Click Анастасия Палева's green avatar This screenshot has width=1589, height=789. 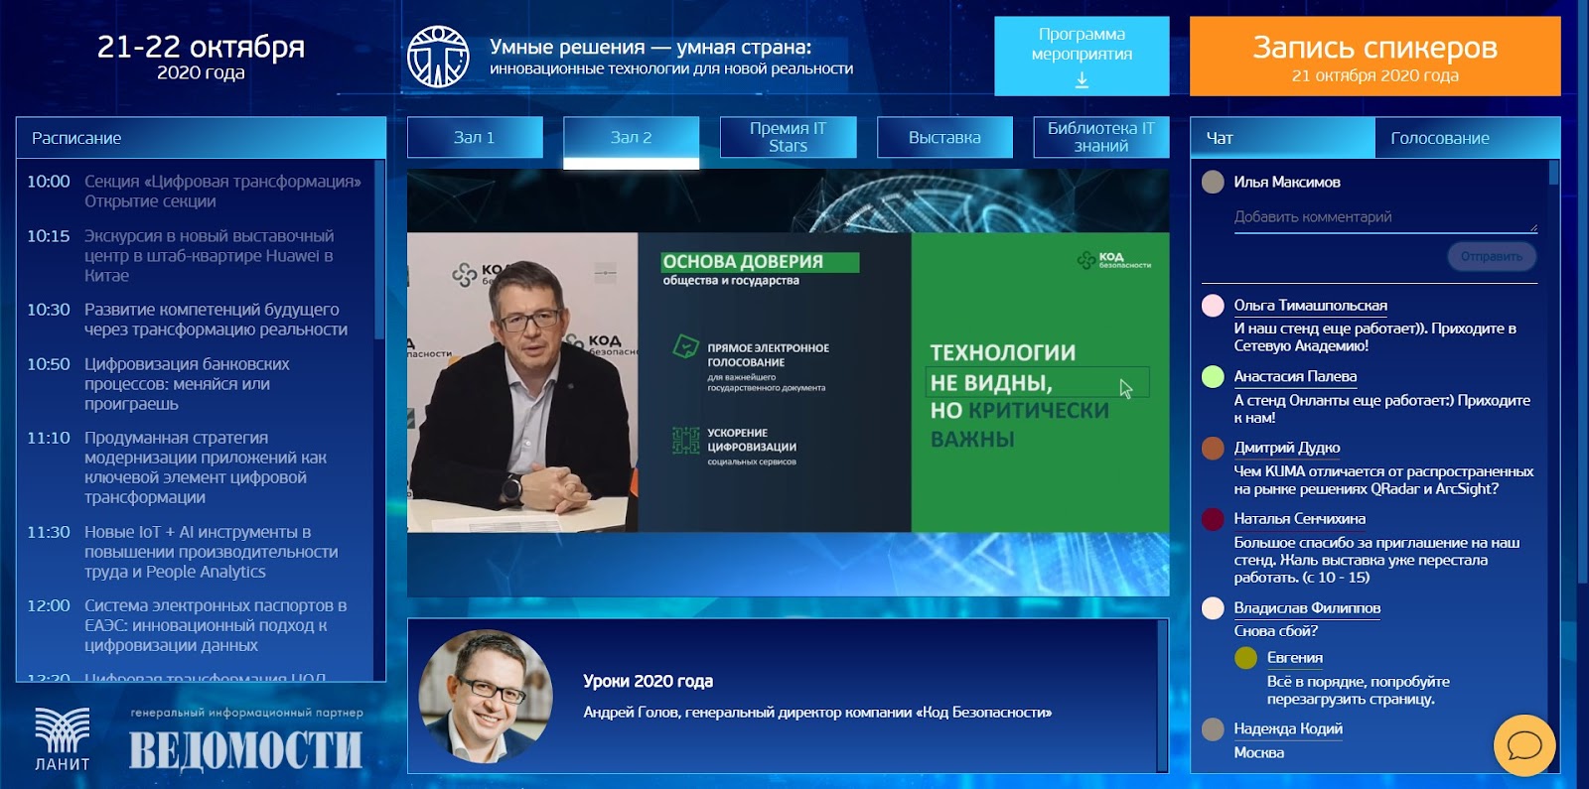pos(1213,376)
